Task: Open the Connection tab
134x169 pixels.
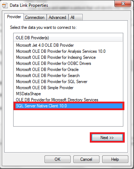Action: [x=35, y=17]
